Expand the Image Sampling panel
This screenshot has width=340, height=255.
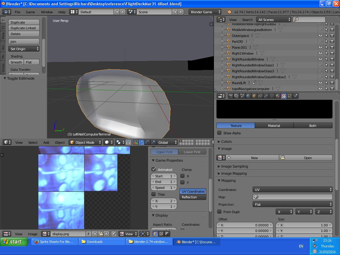pos(234,166)
